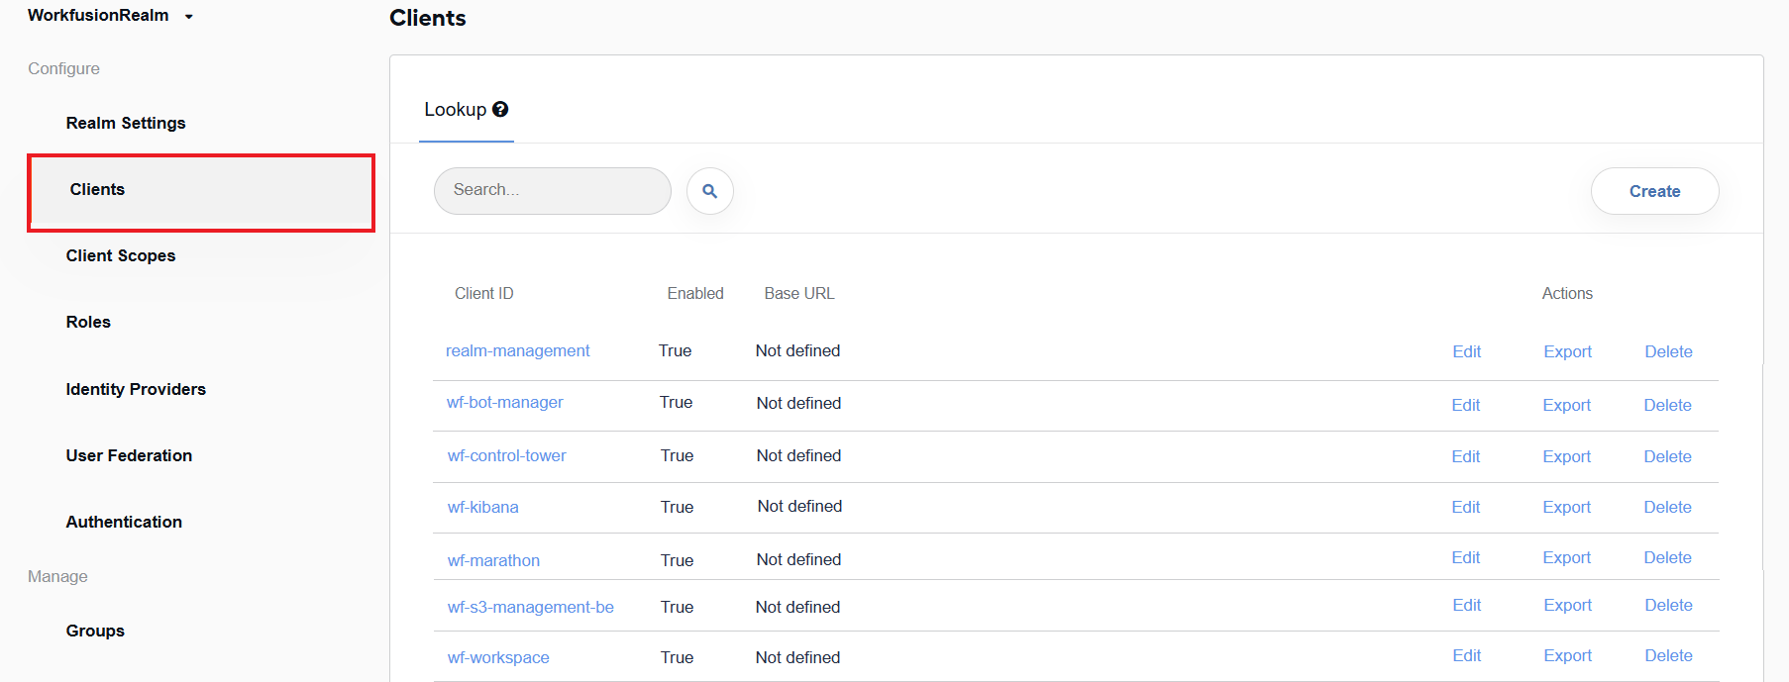Open the realm-management client link
Image resolution: width=1789 pixels, height=682 pixels.
coord(517,350)
